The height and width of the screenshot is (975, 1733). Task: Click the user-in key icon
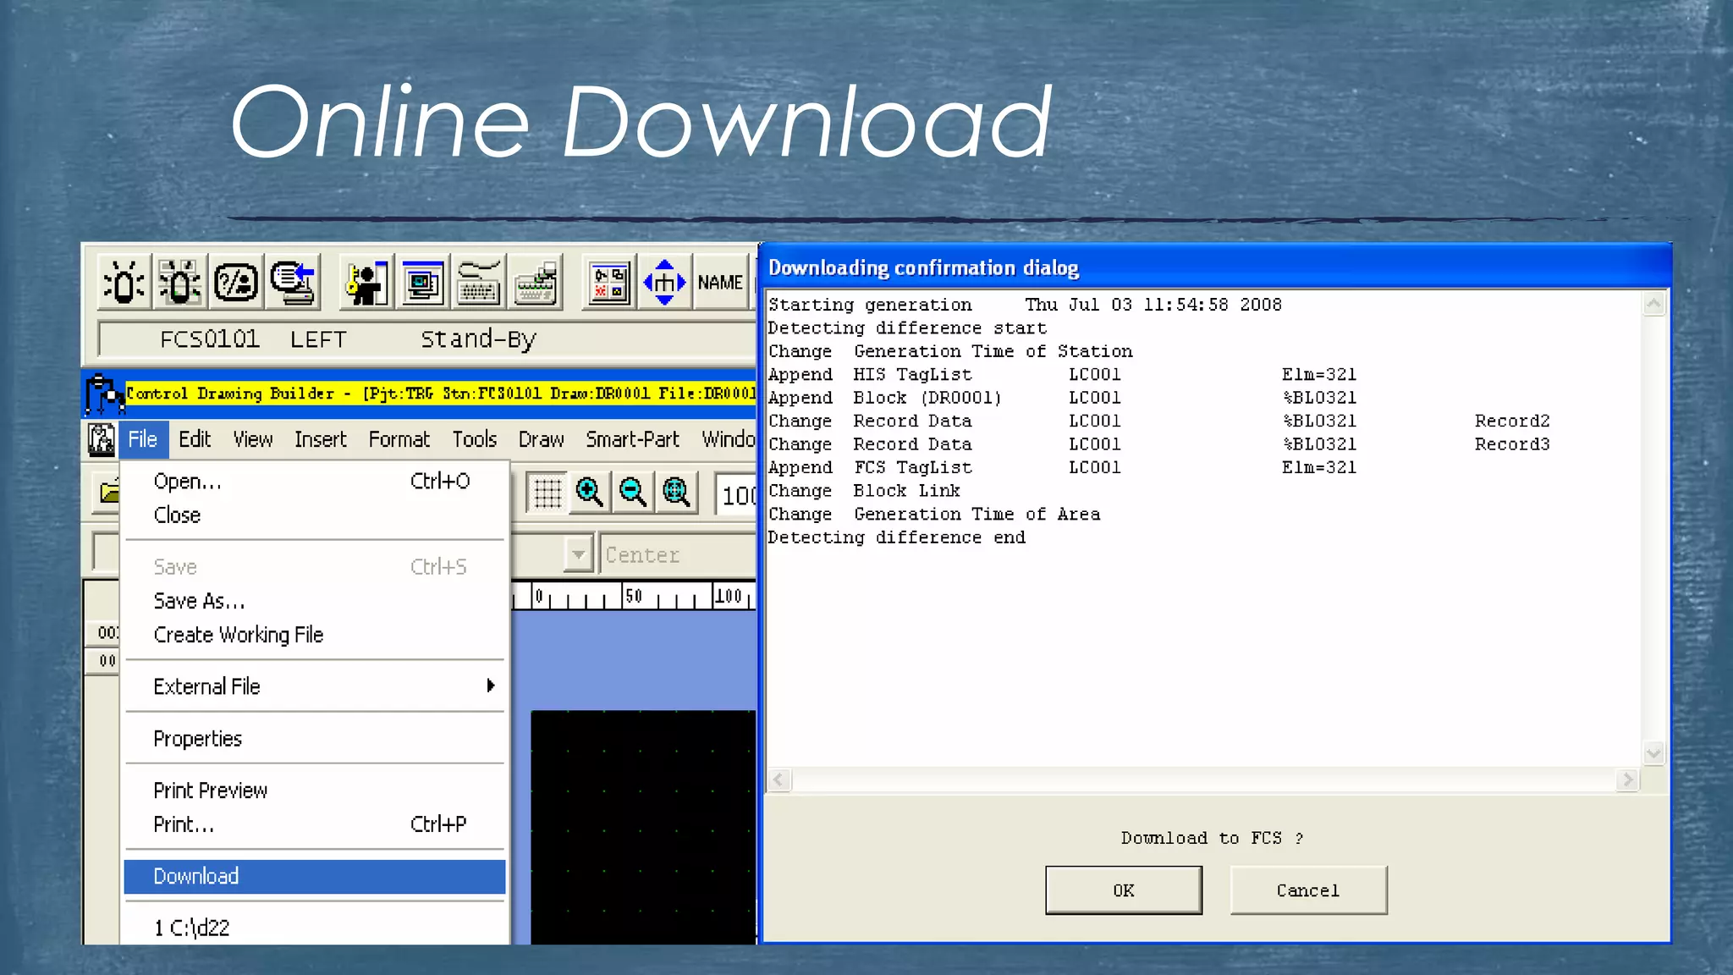[x=366, y=283]
